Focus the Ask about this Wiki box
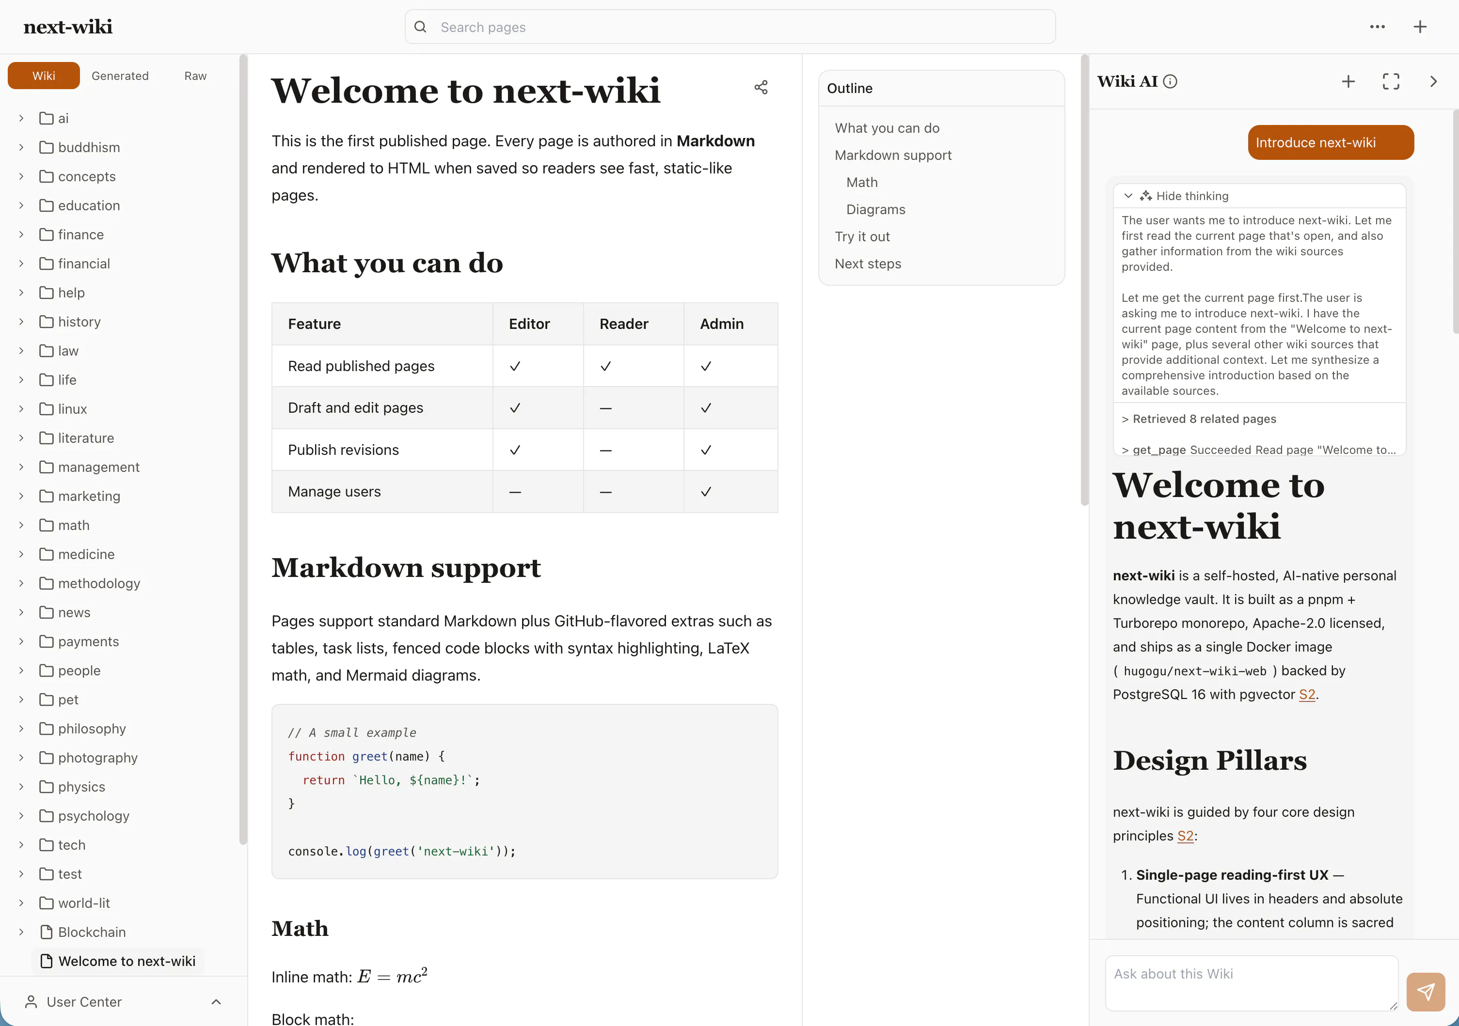The height and width of the screenshot is (1026, 1459). [1251, 983]
